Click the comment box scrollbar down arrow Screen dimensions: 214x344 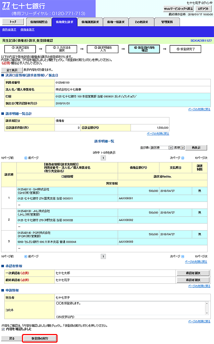pos(207,313)
